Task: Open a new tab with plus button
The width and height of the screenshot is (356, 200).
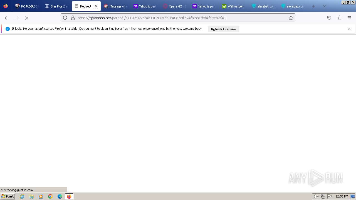Action: click(x=313, y=6)
